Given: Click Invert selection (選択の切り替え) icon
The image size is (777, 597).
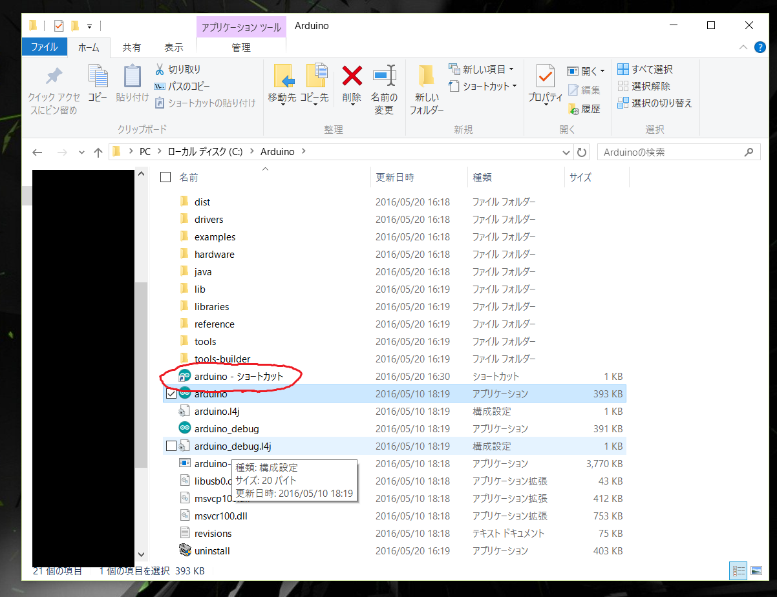Looking at the screenshot, I should tap(623, 103).
